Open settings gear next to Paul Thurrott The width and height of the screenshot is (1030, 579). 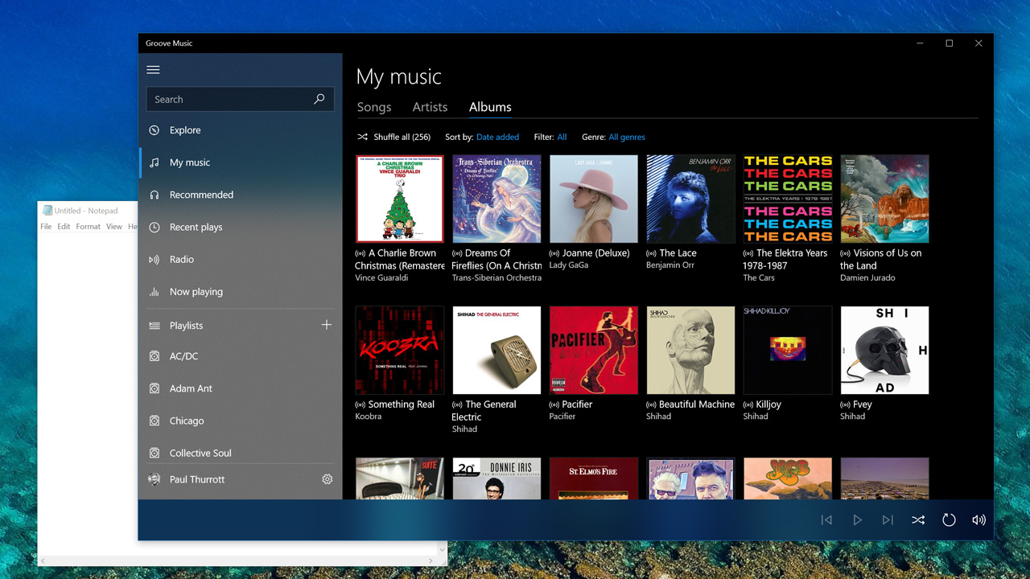pyautogui.click(x=327, y=478)
